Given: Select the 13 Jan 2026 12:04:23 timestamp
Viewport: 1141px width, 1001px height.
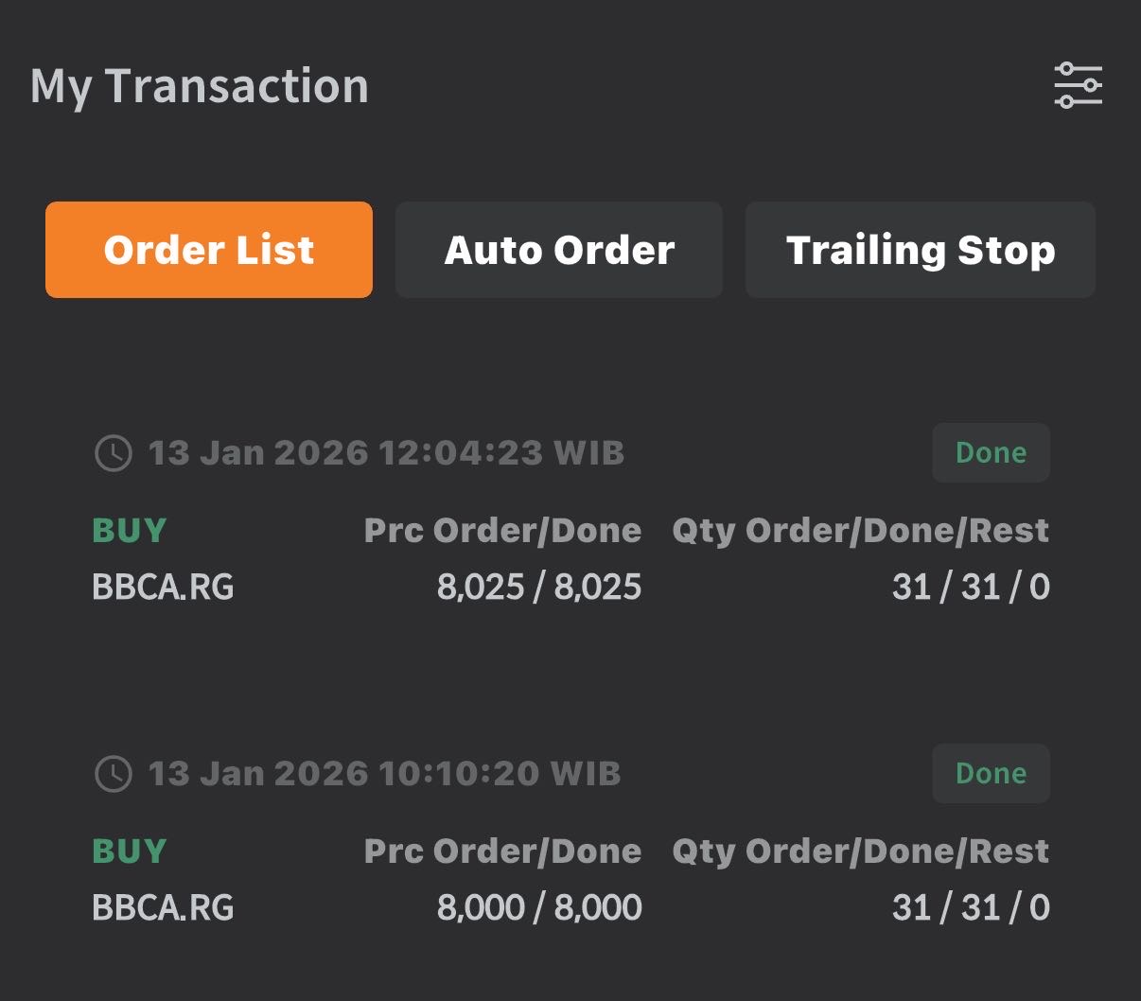Looking at the screenshot, I should pyautogui.click(x=386, y=453).
